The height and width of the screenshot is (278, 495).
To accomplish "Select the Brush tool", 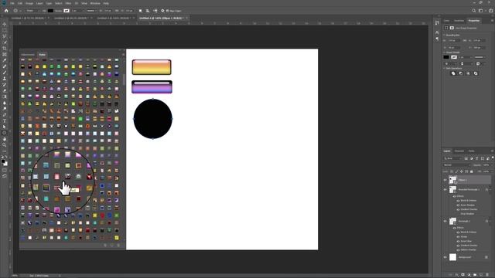I will pyautogui.click(x=5, y=73).
